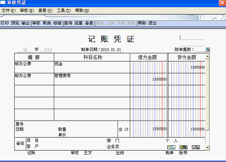Click 预览 in the toolbar
The width and height of the screenshot is (226, 162).
pyautogui.click(x=15, y=23)
